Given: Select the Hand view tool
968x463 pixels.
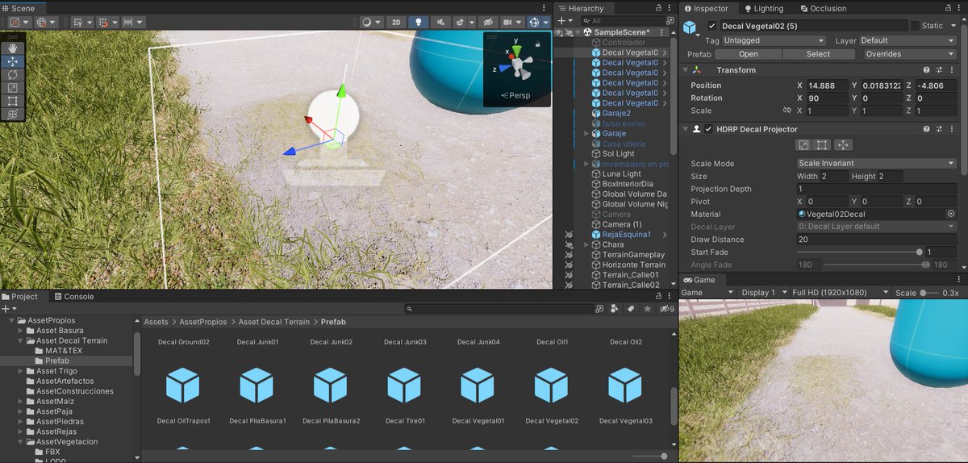Looking at the screenshot, I should [13, 48].
